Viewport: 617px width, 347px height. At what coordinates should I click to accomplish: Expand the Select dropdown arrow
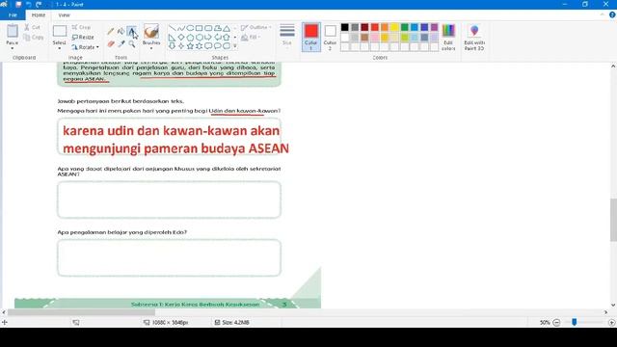60,48
